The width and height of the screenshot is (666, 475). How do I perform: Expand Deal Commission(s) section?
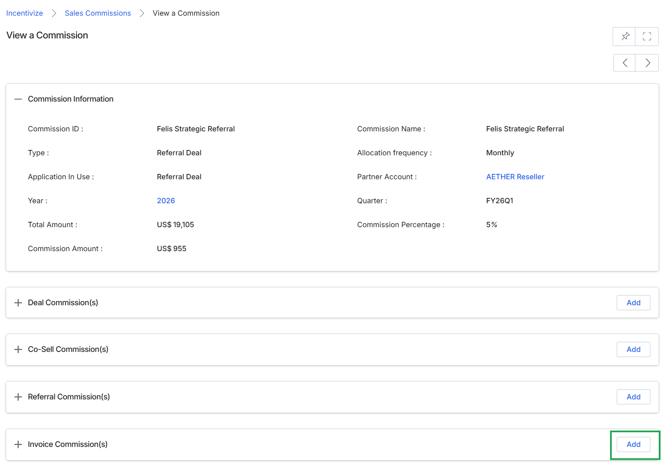[18, 303]
